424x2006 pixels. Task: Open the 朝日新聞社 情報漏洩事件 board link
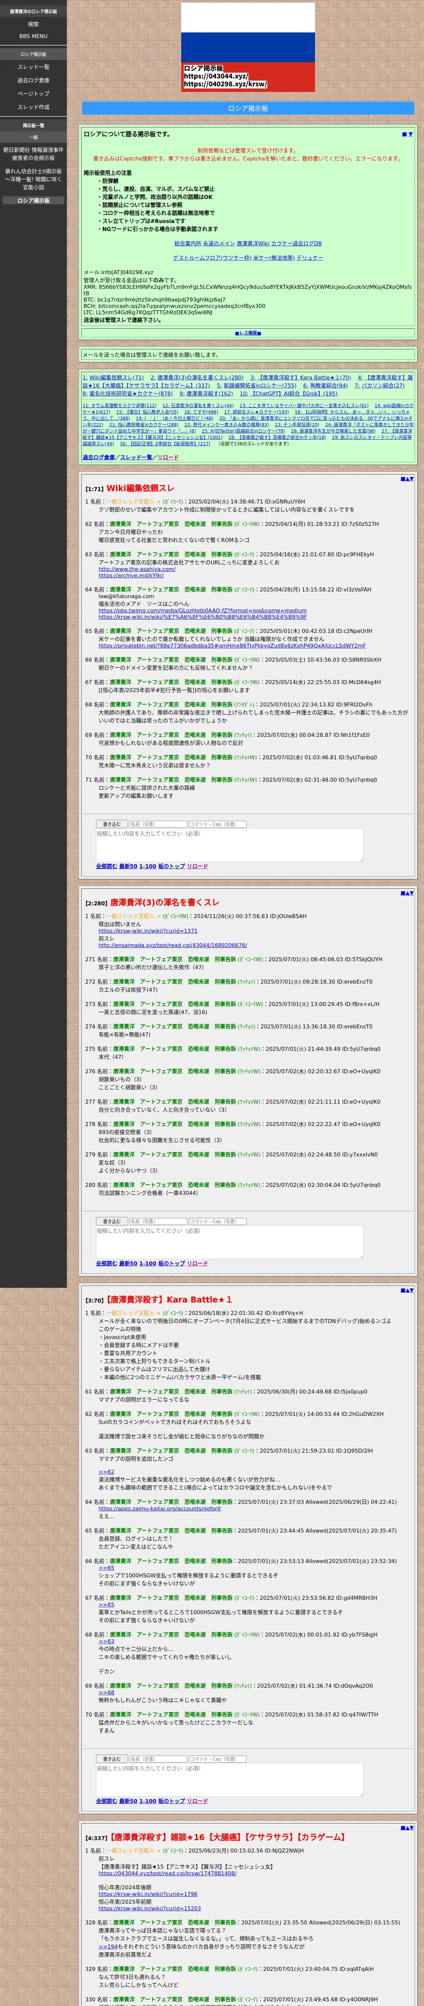pyautogui.click(x=33, y=153)
